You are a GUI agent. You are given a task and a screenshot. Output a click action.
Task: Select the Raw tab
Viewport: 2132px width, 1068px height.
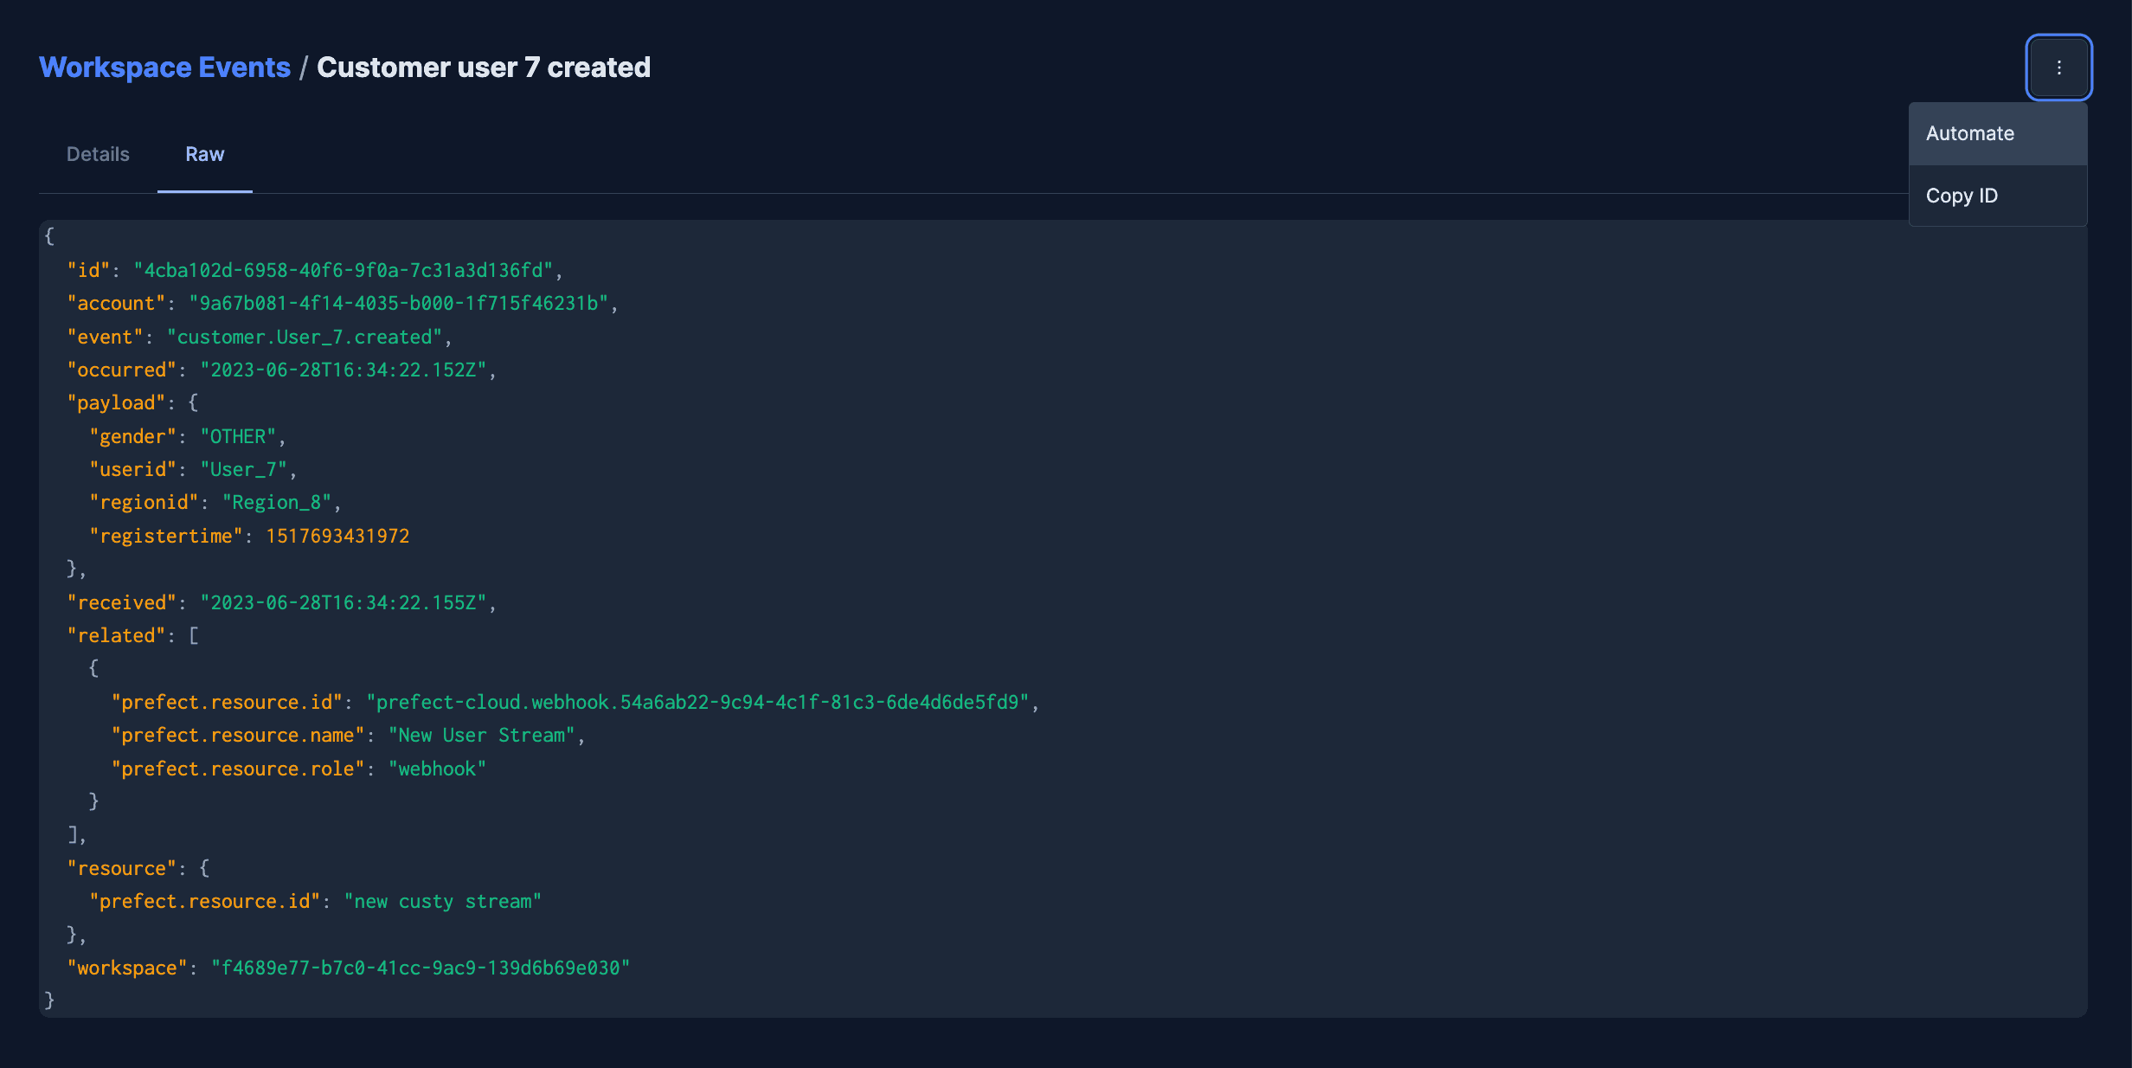pyautogui.click(x=204, y=154)
